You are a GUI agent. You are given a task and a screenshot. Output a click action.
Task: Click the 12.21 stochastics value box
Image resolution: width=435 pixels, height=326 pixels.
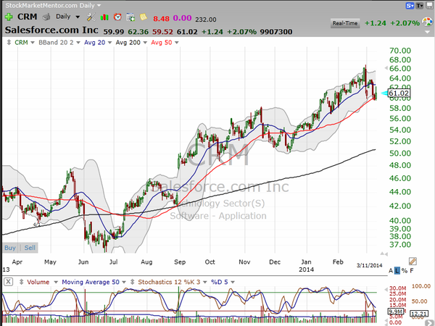point(419,314)
